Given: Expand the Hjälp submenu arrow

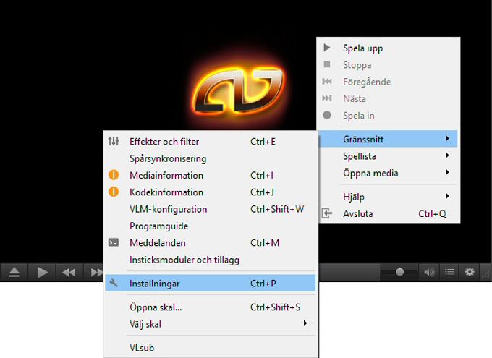Looking at the screenshot, I should point(447,196).
